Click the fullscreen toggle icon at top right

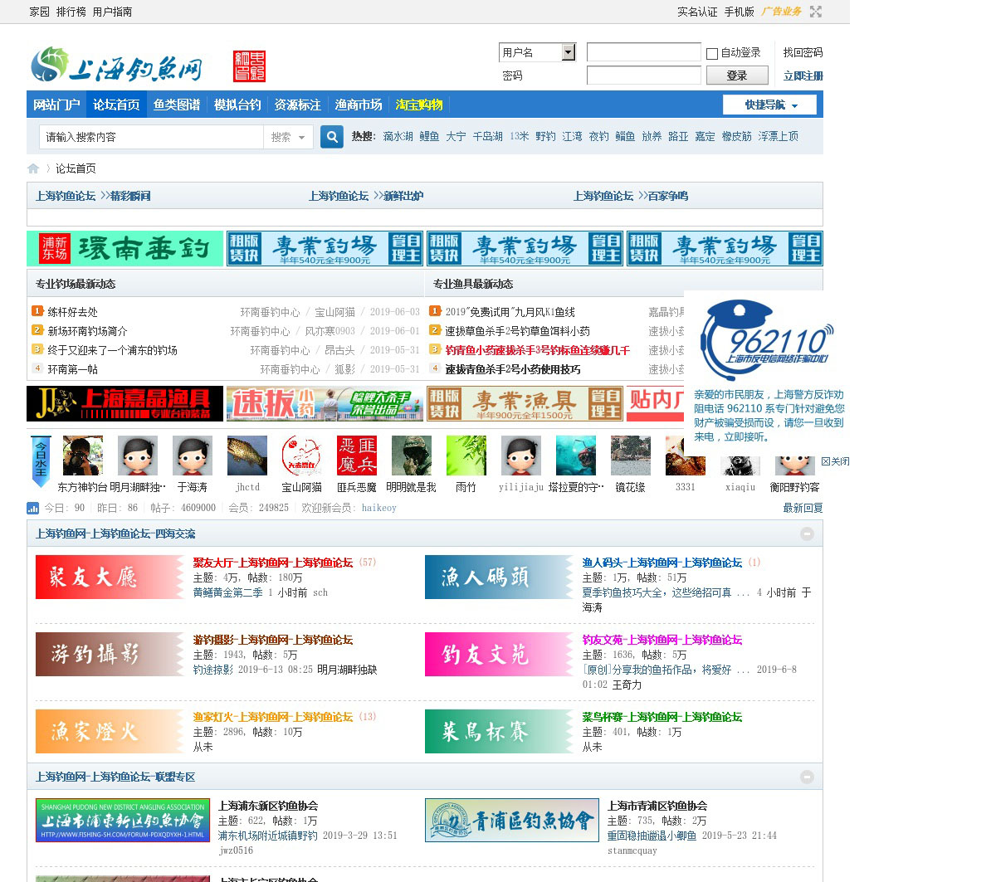pyautogui.click(x=816, y=12)
